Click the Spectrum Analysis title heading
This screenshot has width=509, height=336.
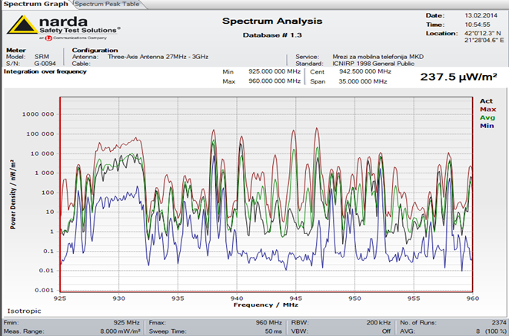[x=272, y=21]
